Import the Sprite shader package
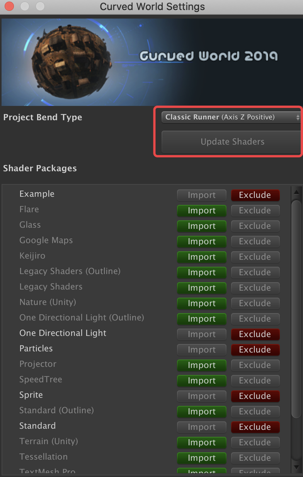The height and width of the screenshot is (477, 303). tap(201, 396)
